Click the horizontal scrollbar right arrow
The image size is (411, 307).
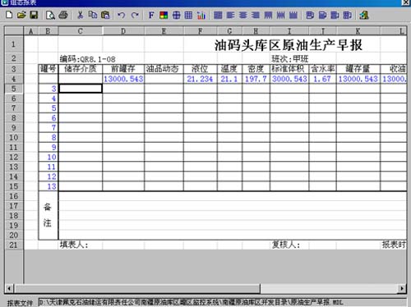coord(402,288)
